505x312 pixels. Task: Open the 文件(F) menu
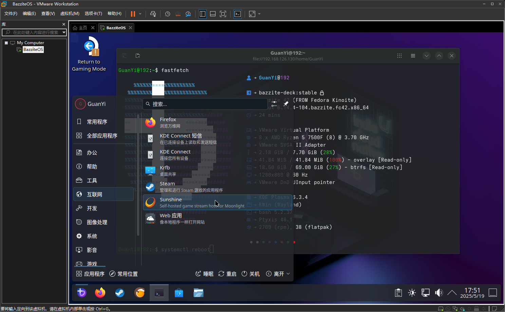[11, 14]
